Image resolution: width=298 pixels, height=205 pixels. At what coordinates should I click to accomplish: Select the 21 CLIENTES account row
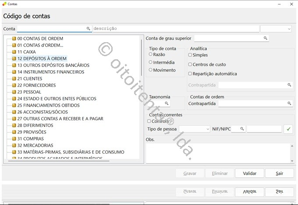pyautogui.click(x=30, y=79)
